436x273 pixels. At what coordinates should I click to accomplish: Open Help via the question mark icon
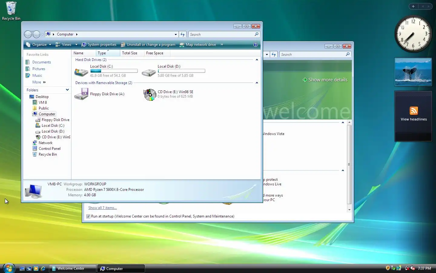256,45
